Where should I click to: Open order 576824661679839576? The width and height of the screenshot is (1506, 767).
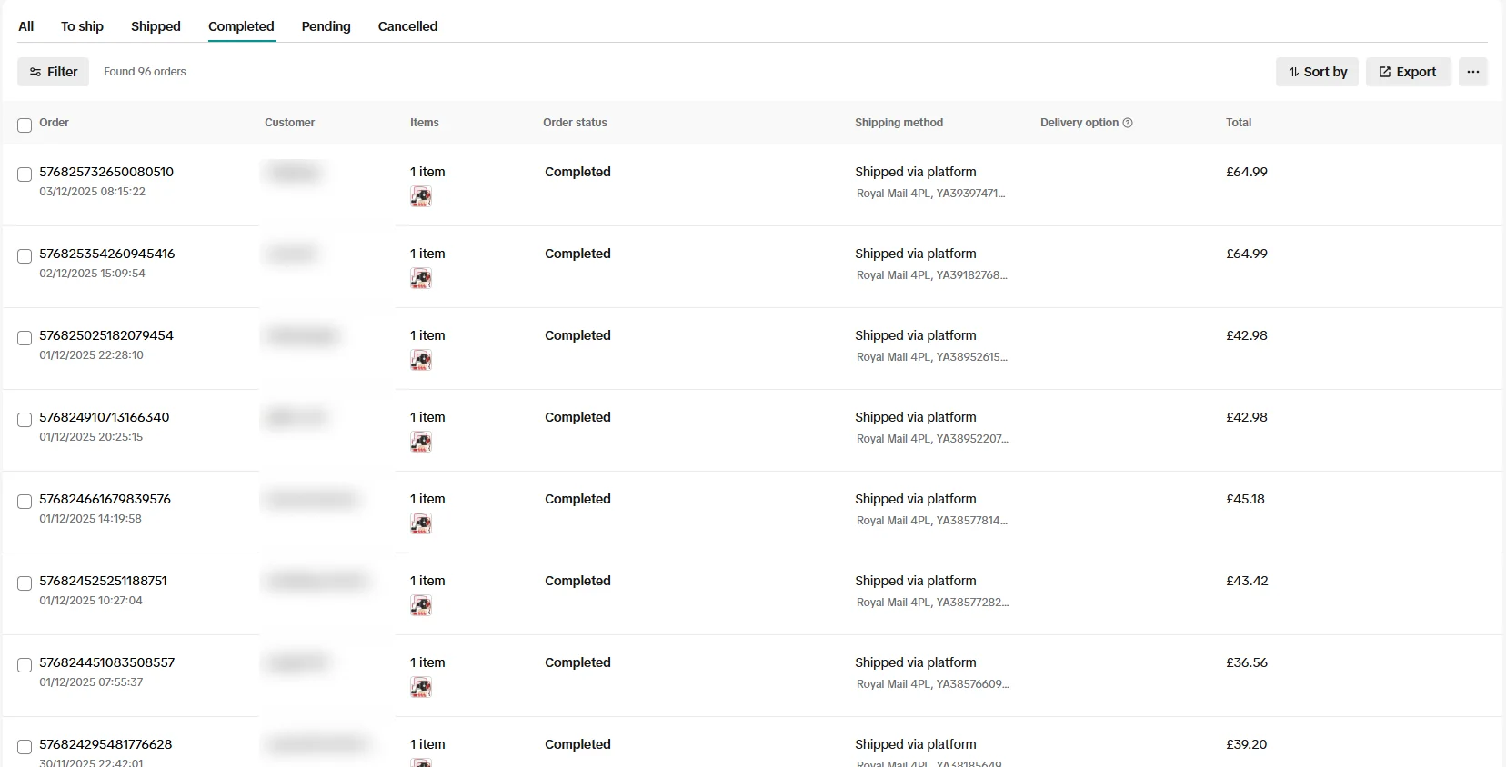click(105, 499)
